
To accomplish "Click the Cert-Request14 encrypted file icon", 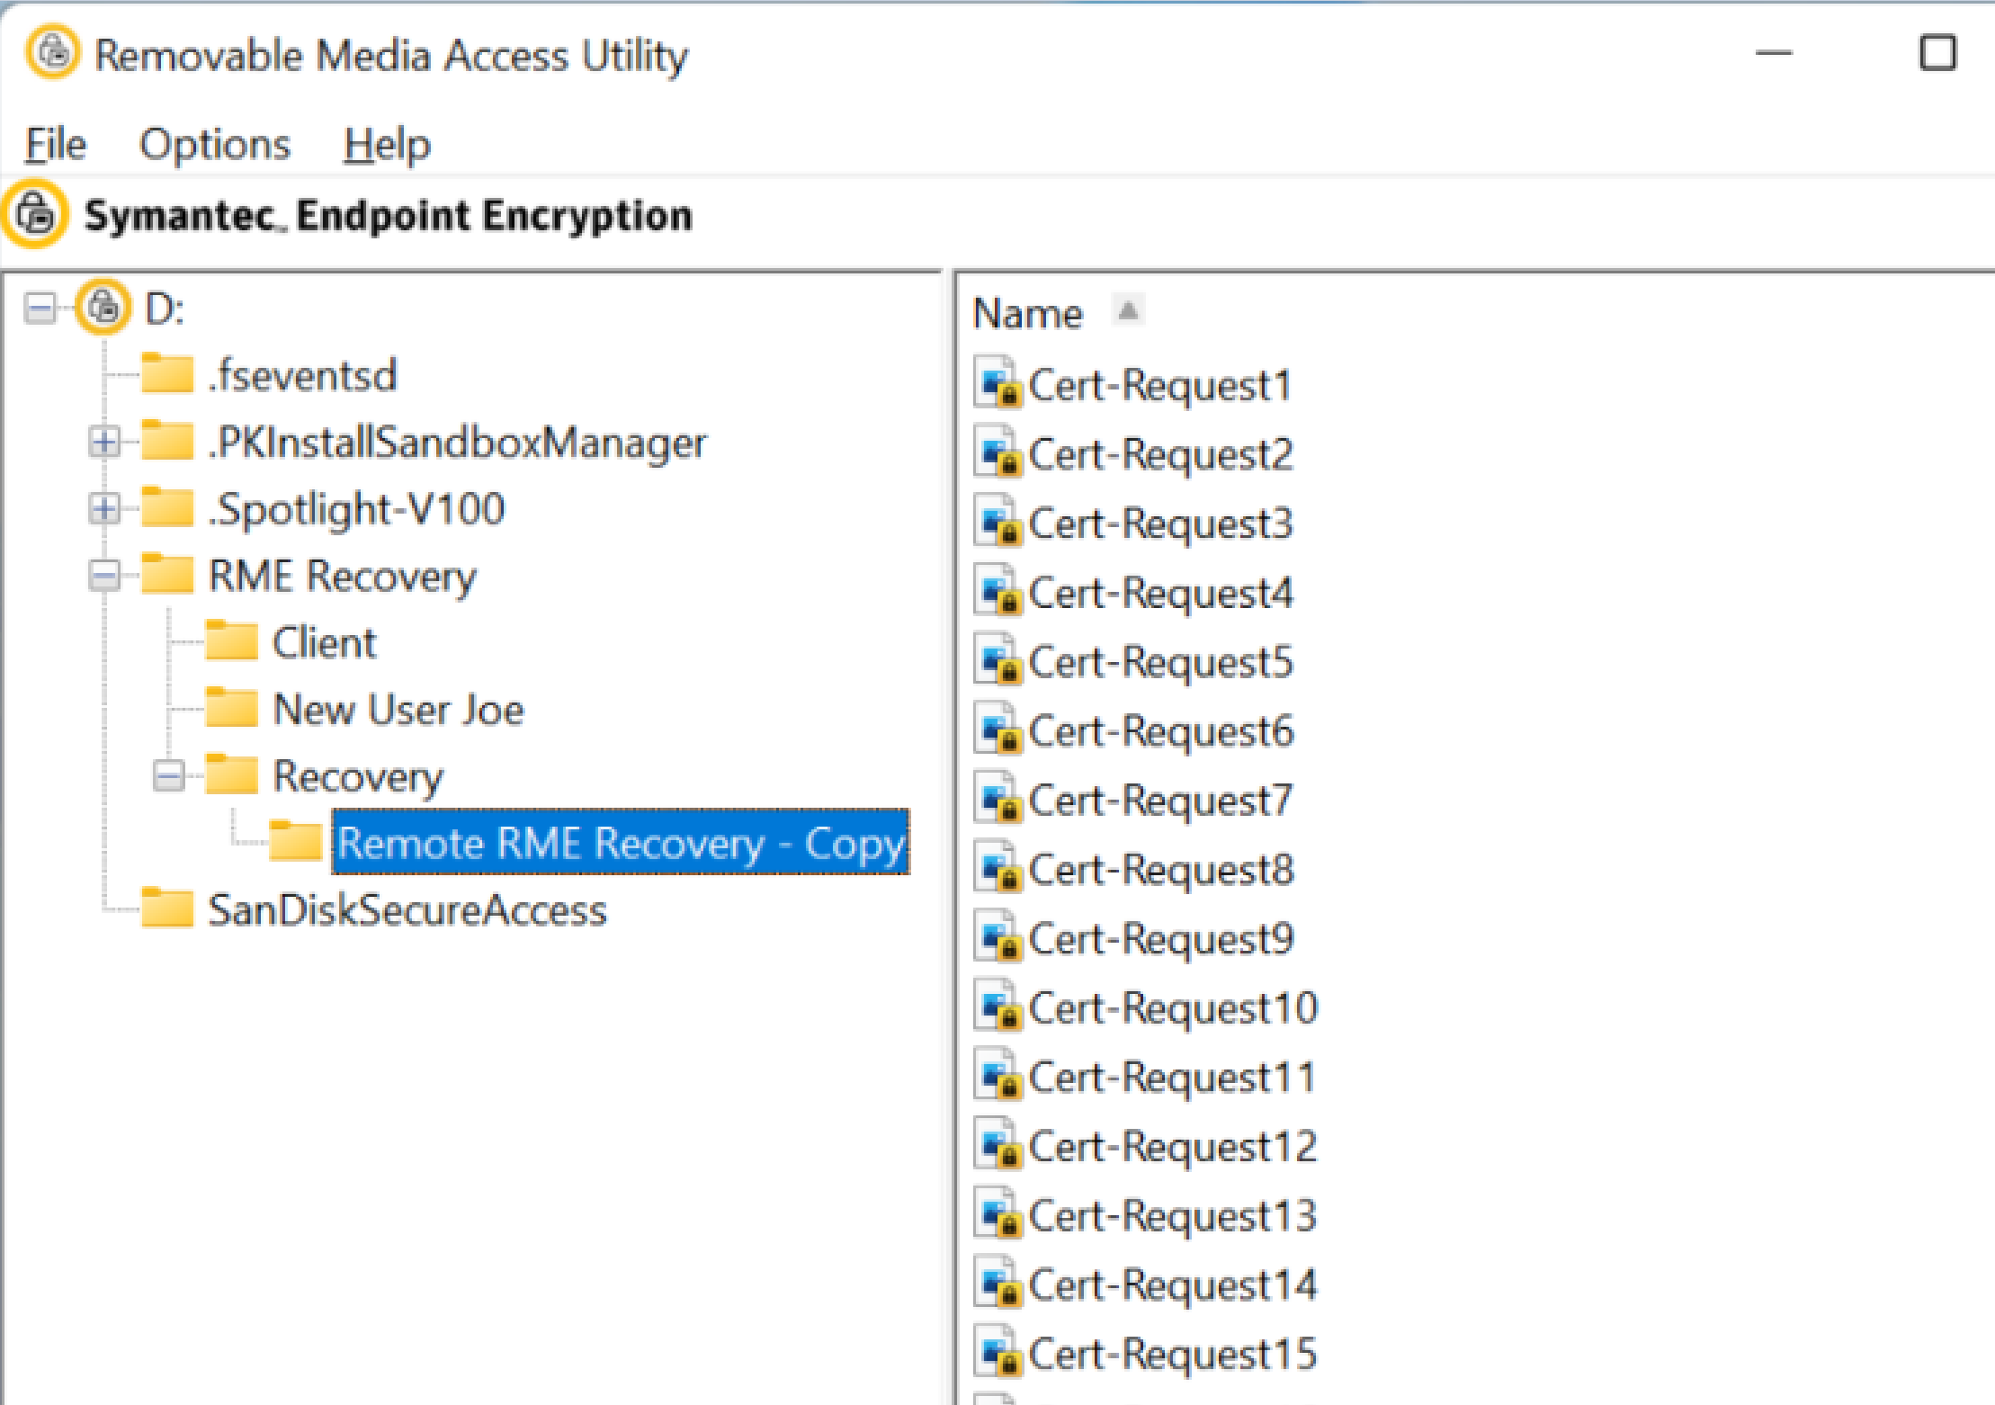I will 997,1282.
